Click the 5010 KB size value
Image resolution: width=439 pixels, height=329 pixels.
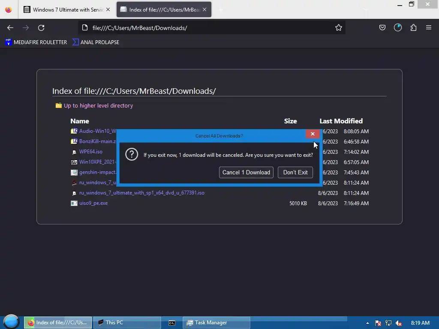click(x=298, y=203)
